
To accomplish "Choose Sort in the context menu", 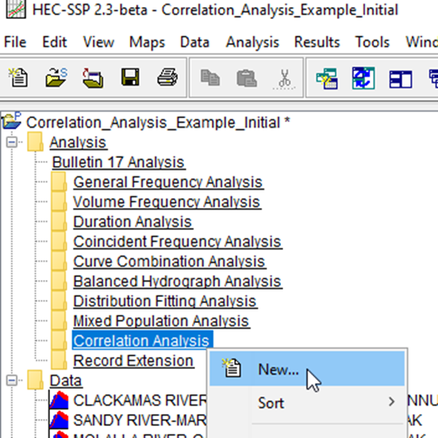I will [x=307, y=402].
